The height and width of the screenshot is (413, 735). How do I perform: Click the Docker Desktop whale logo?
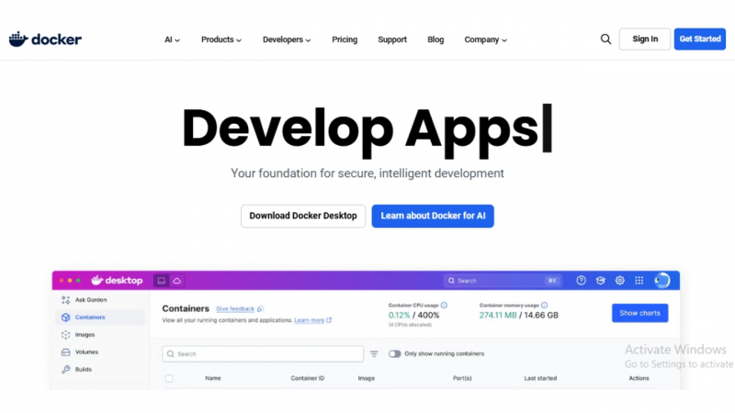117,281
